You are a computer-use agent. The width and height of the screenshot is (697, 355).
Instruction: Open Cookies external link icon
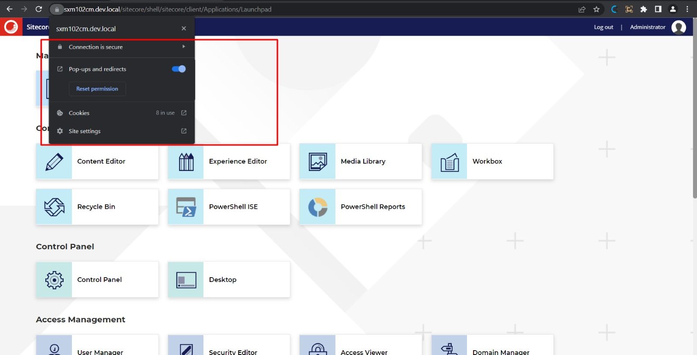click(x=184, y=113)
